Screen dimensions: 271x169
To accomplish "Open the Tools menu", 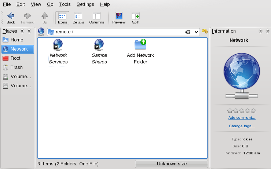I will [65, 4].
